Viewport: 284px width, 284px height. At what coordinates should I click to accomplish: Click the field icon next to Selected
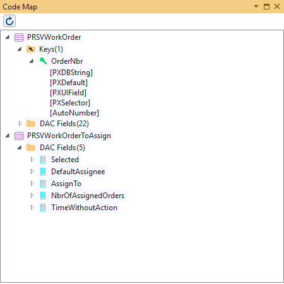click(x=43, y=160)
